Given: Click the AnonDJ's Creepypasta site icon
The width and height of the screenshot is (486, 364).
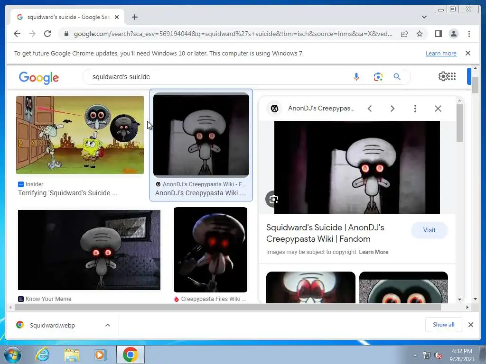Looking at the screenshot, I should [274, 109].
